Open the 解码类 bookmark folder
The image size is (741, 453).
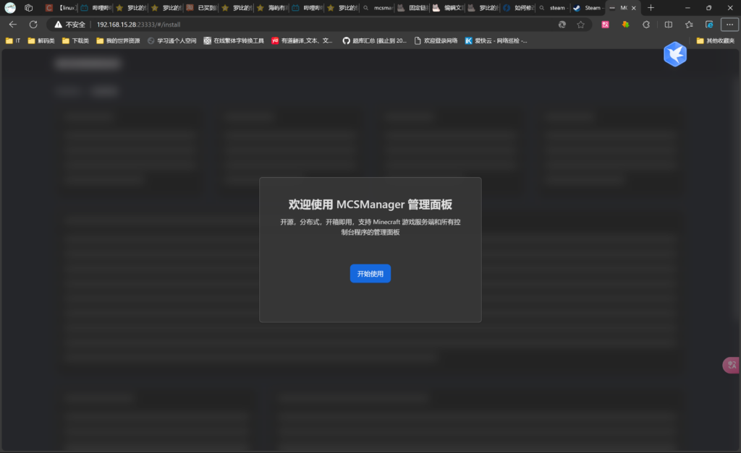point(41,40)
